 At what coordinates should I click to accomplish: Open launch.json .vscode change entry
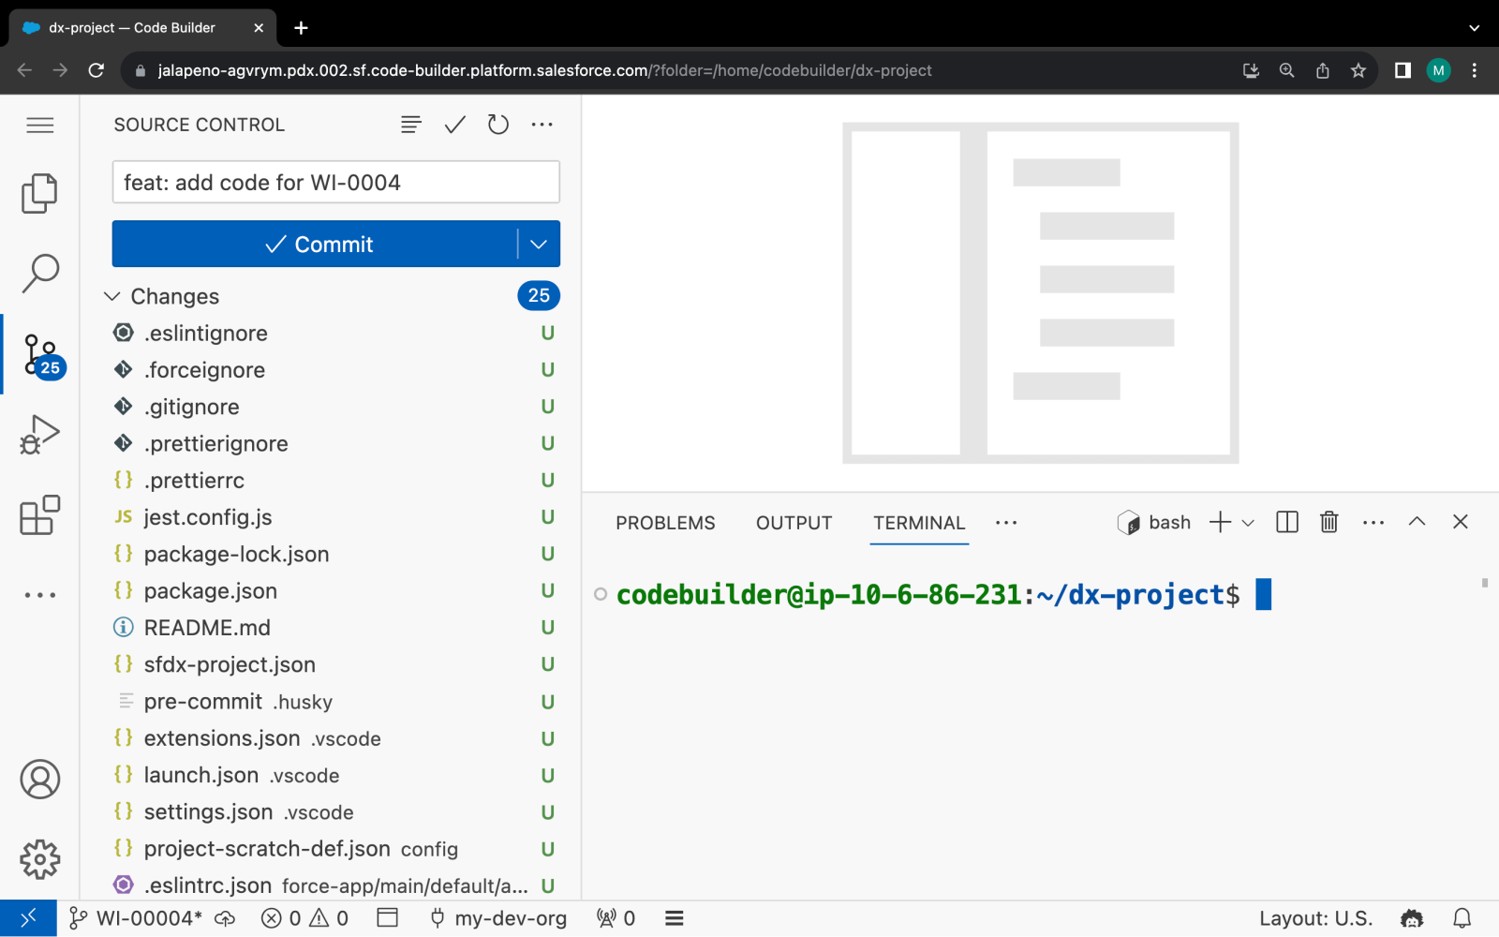pos(331,775)
